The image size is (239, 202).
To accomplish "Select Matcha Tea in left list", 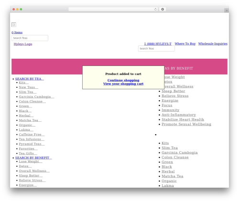I will click(x=30, y=120).
